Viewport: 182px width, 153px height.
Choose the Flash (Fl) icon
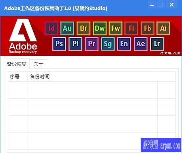(x=131, y=28)
